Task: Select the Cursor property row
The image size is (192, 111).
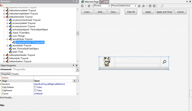Action: (x=39, y=94)
